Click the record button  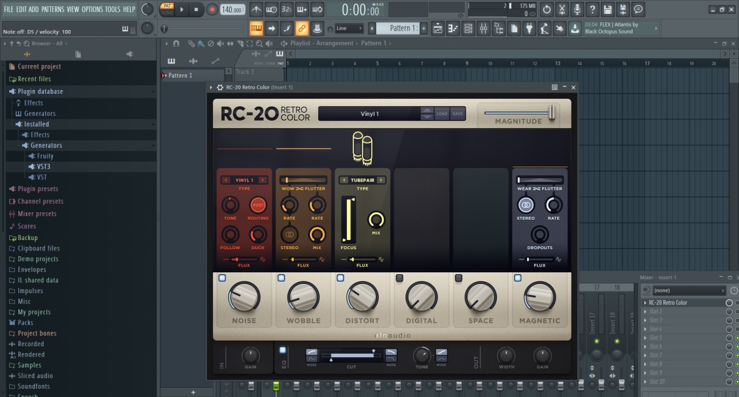tap(212, 9)
